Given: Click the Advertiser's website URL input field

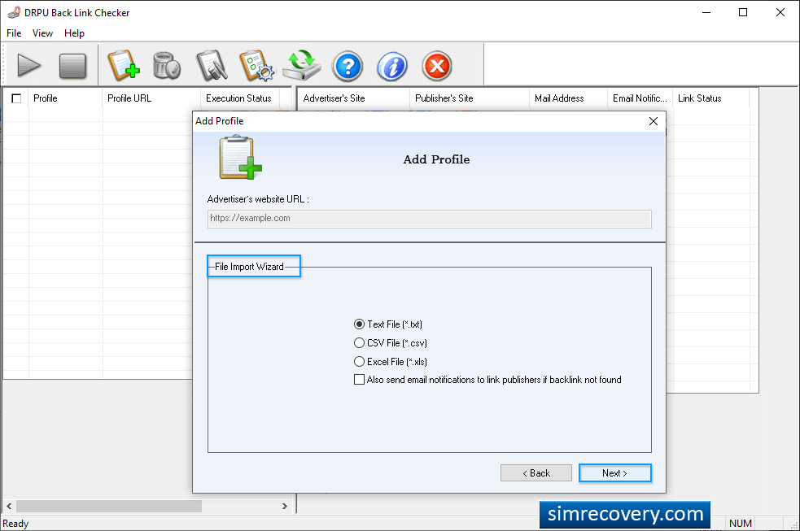Looking at the screenshot, I should pyautogui.click(x=429, y=219).
